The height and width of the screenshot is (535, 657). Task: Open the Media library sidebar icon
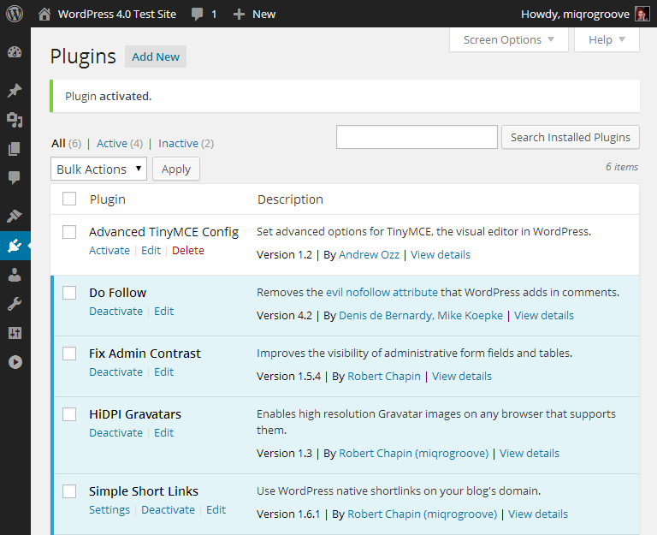(15, 120)
